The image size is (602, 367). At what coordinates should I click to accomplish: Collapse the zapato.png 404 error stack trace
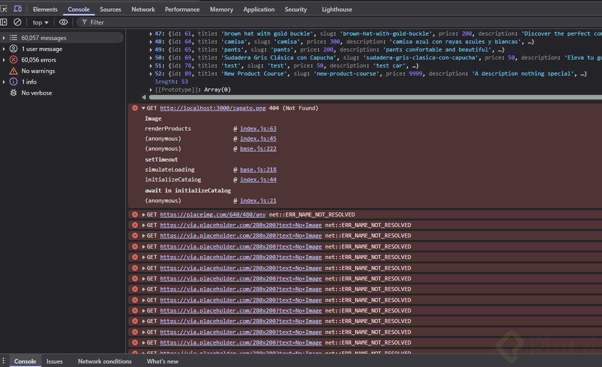tap(143, 108)
